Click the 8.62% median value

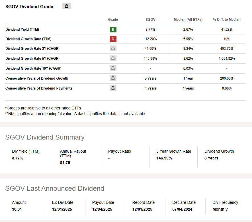188,58
